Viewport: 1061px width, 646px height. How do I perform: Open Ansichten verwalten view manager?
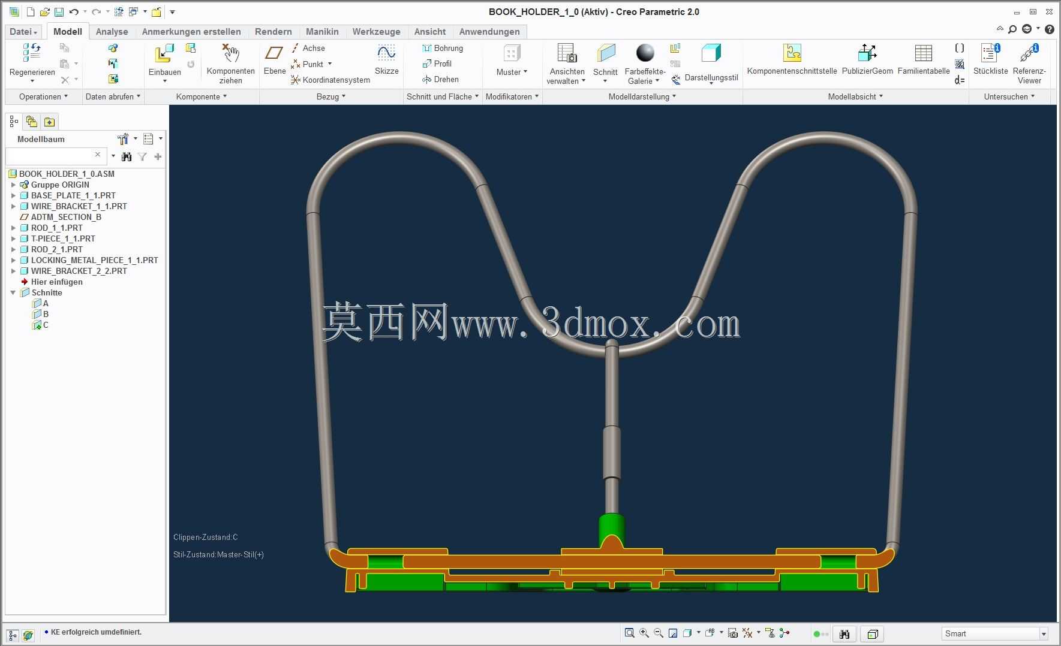(x=567, y=53)
